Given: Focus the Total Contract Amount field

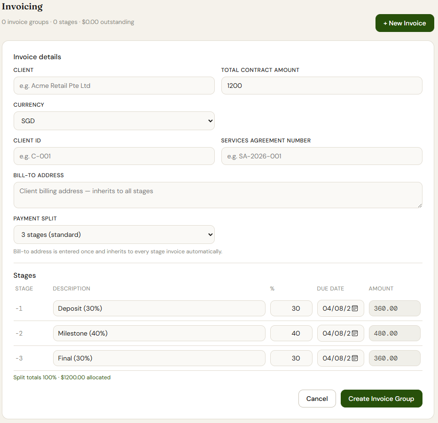Looking at the screenshot, I should tap(322, 86).
